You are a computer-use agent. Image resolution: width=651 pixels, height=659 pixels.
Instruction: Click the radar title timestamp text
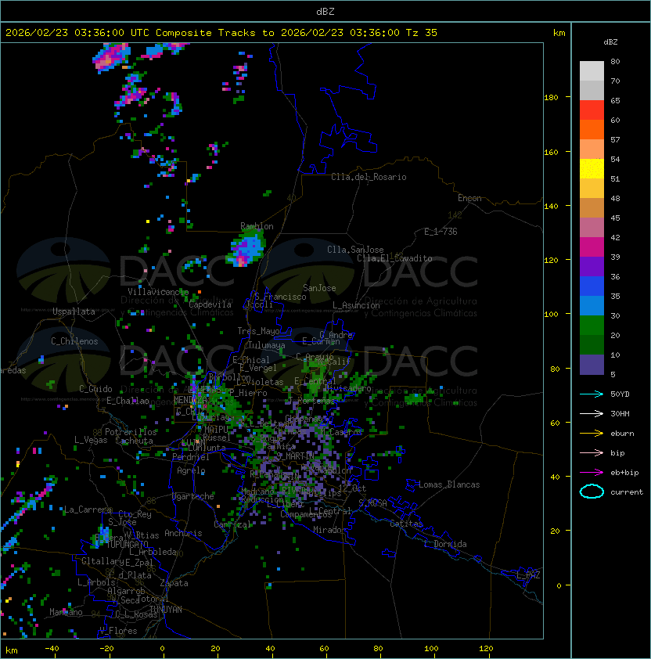click(221, 33)
